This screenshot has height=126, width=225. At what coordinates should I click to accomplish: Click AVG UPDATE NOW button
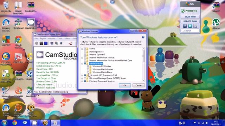tap(190, 21)
